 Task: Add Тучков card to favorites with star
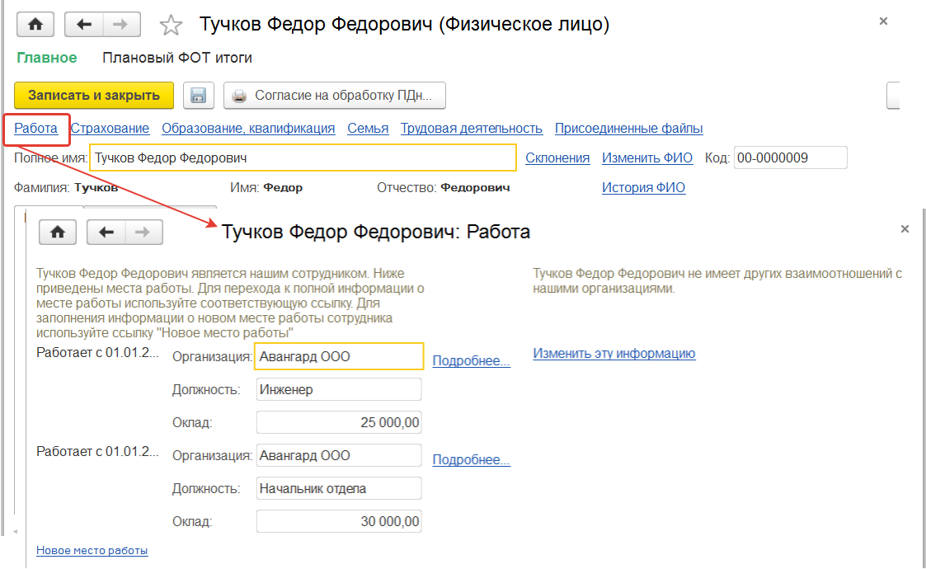click(x=171, y=26)
